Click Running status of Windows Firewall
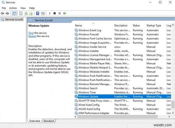Viewport: 175px width, 128px height. pos(138,34)
